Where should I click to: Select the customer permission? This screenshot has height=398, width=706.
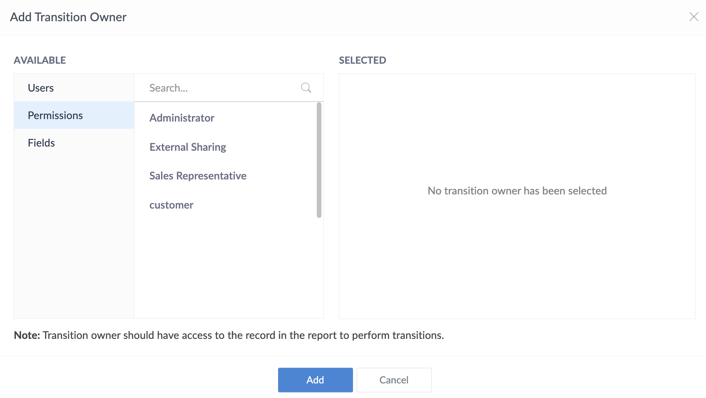point(172,205)
